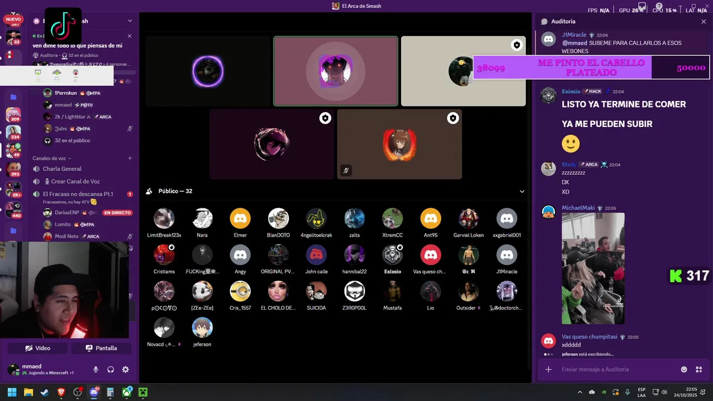Open Cris_1557 minion avatar

pyautogui.click(x=240, y=291)
